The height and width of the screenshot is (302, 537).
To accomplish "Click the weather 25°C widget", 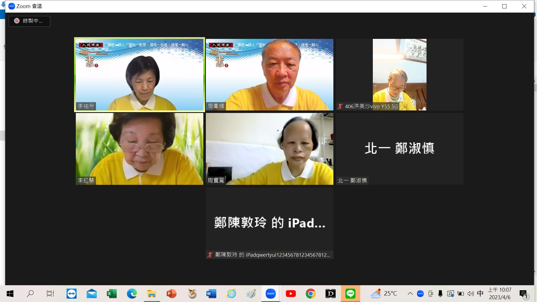I will 384,294.
